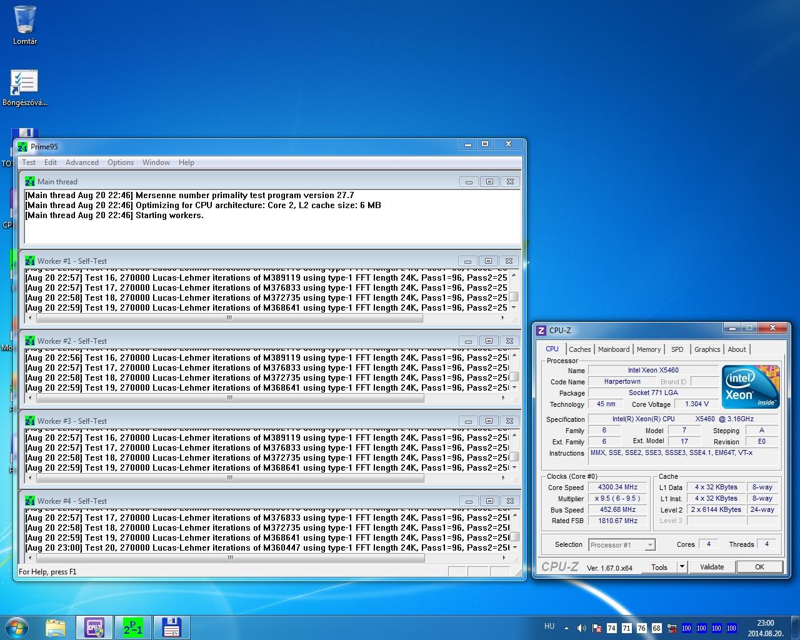This screenshot has width=800, height=640.
Task: Click Worker #4 Test 20 M360447 log line
Action: (x=267, y=547)
